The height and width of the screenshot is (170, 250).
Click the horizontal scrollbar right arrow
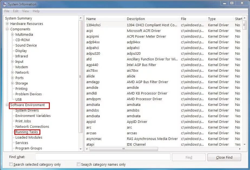pos(240,149)
